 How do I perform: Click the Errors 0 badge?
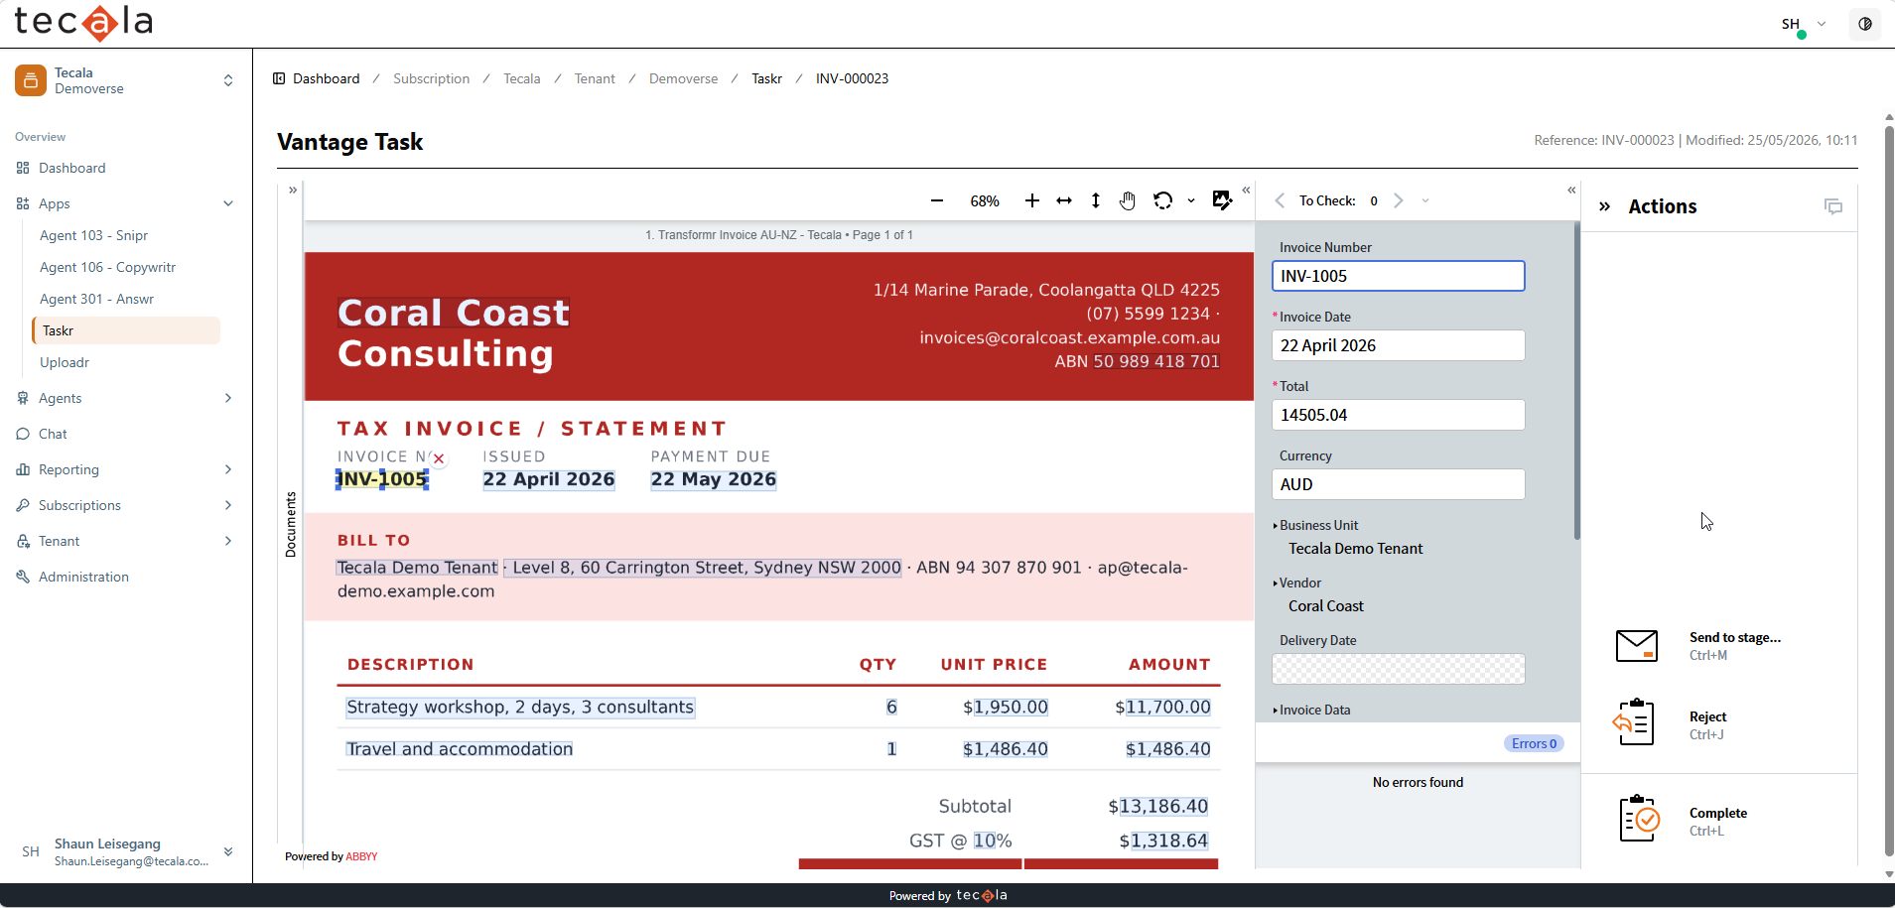point(1535,743)
